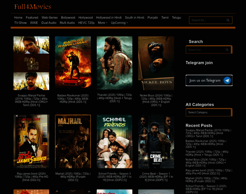The image size is (246, 194).
Task: Open the Badass Ravikumar poster
Action: pyautogui.click(x=73, y=63)
